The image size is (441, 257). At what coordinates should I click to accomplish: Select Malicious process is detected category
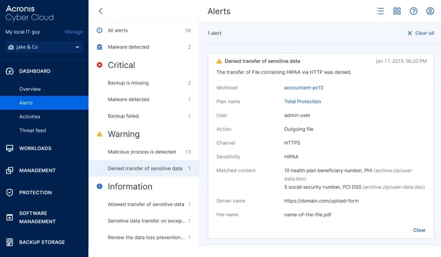pos(142,152)
